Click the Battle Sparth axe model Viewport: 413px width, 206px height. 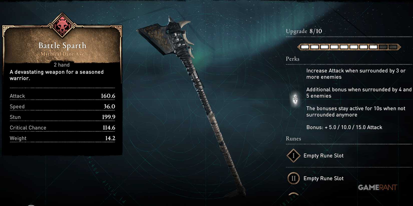click(193, 105)
